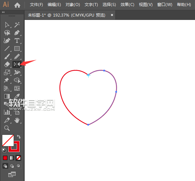Pick the Type tool
195x181 pixels.
coord(17,41)
